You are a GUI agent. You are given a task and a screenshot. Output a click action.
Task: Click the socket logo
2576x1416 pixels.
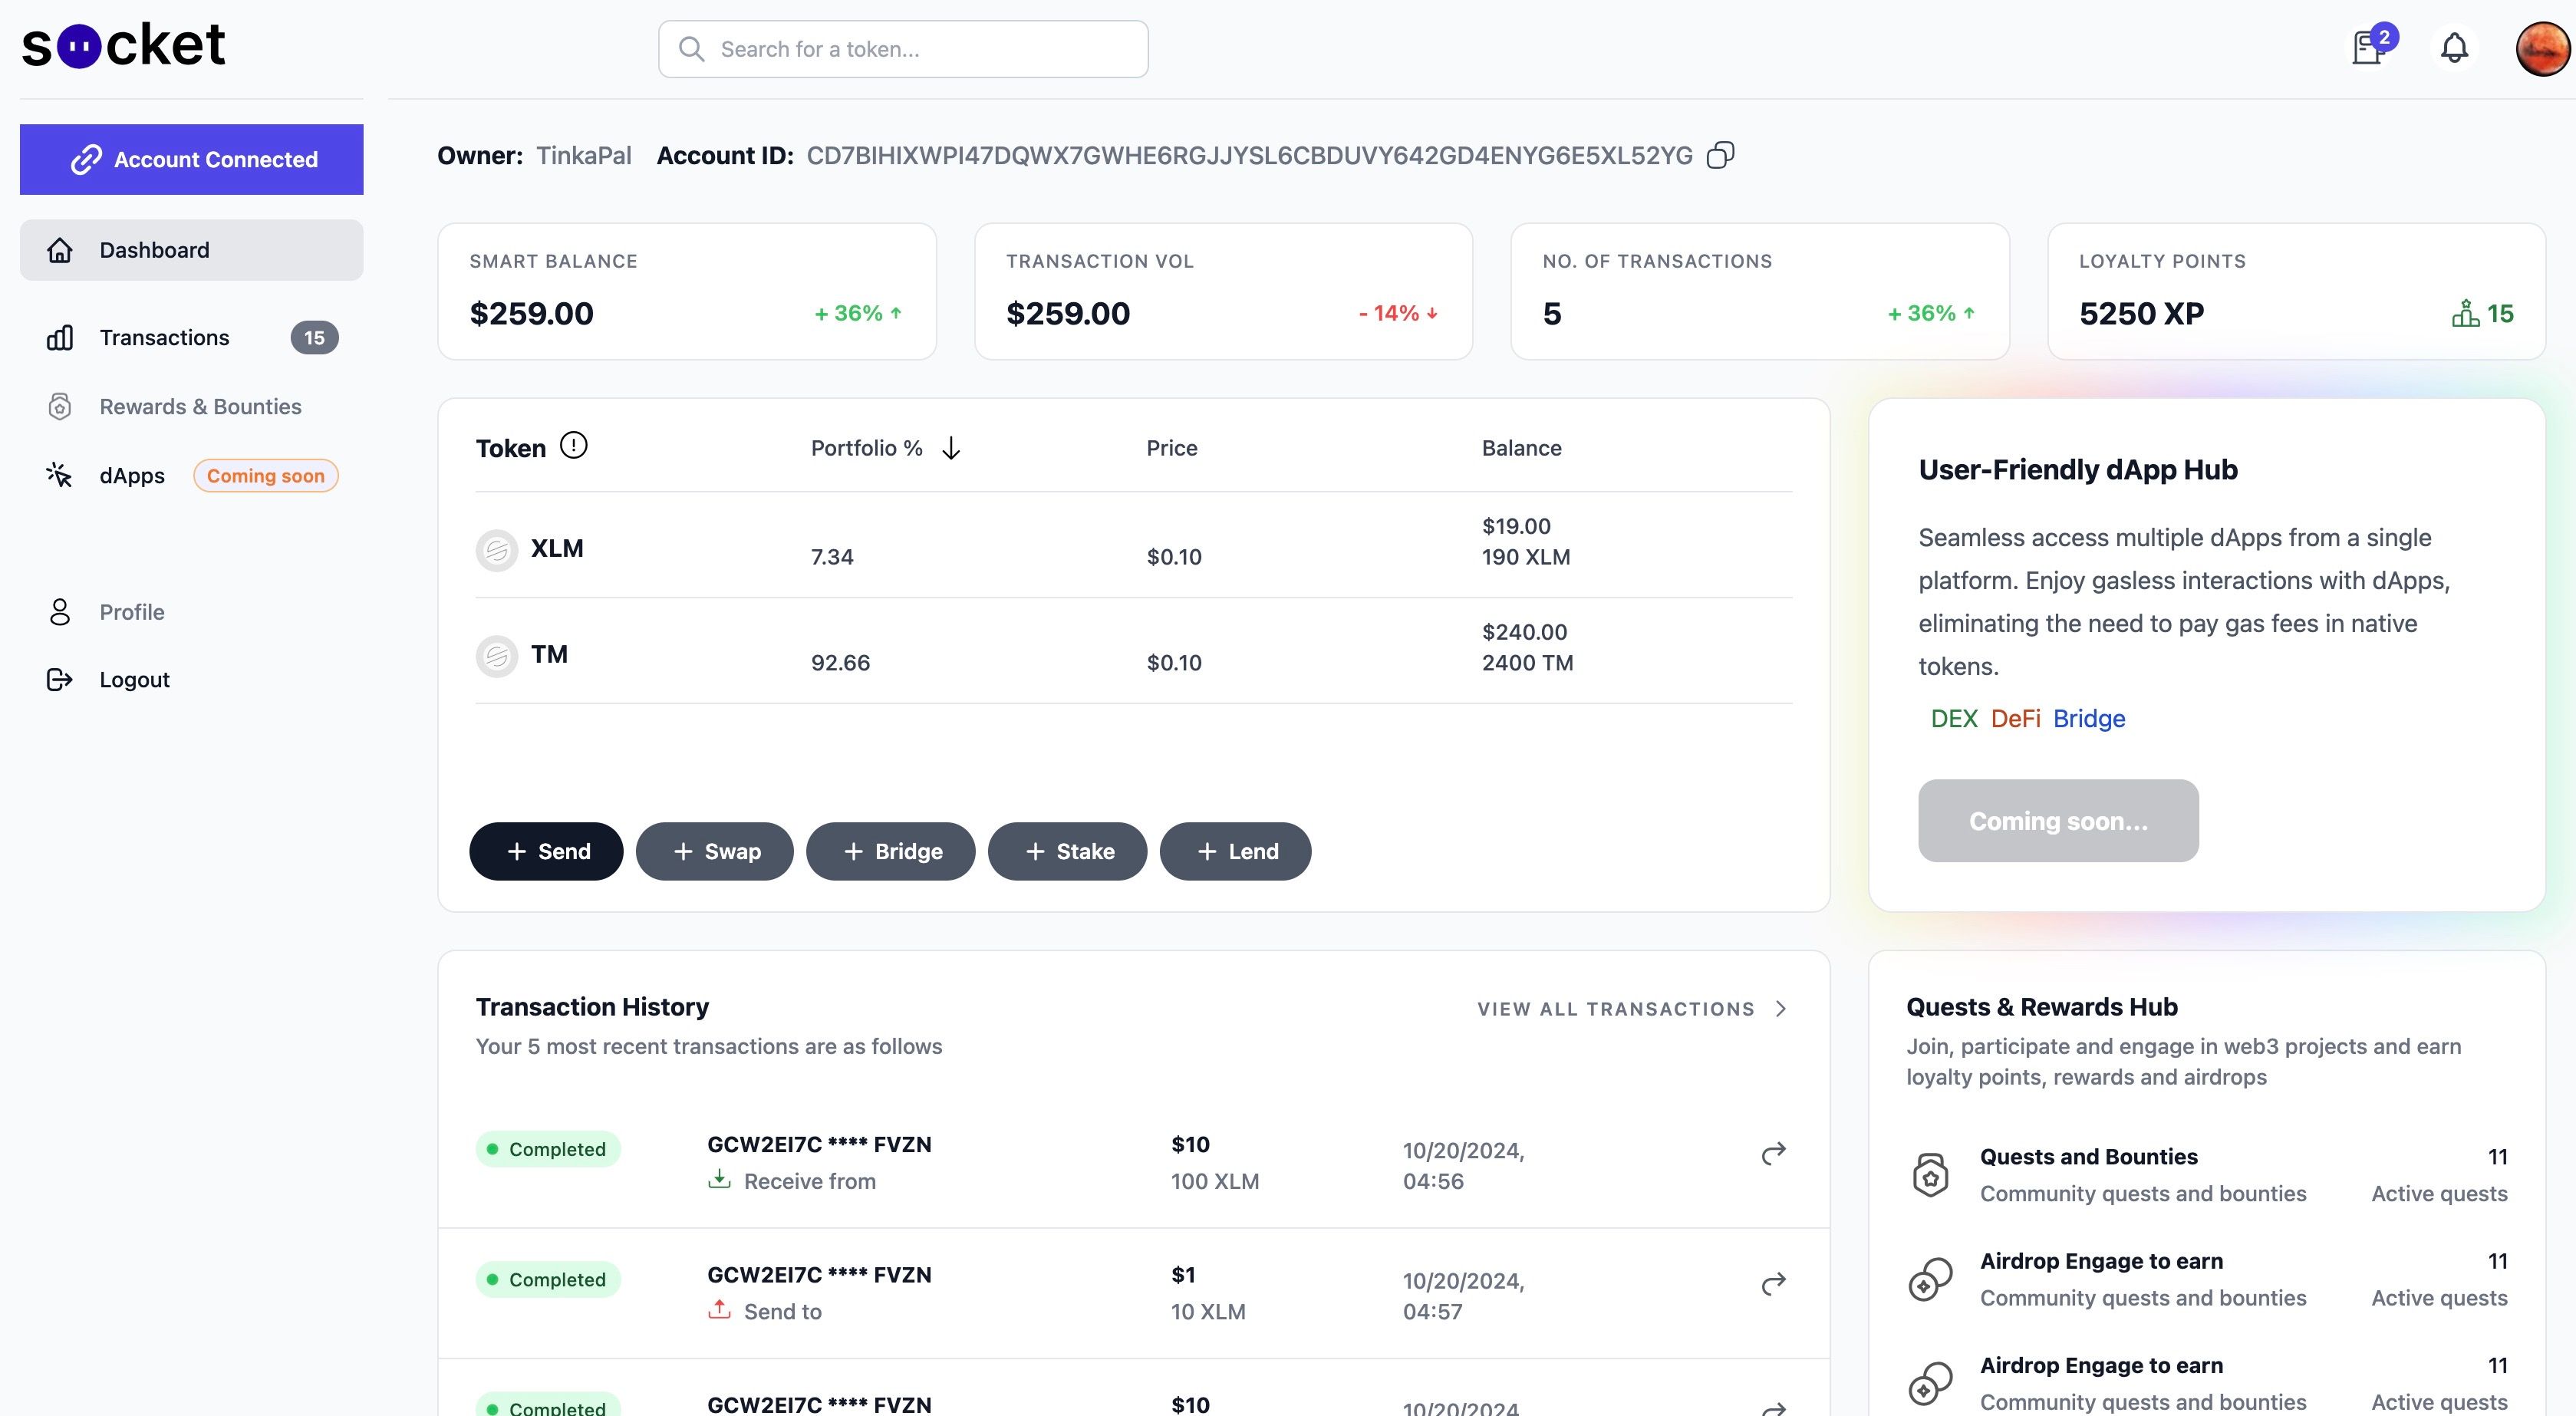tap(123, 45)
